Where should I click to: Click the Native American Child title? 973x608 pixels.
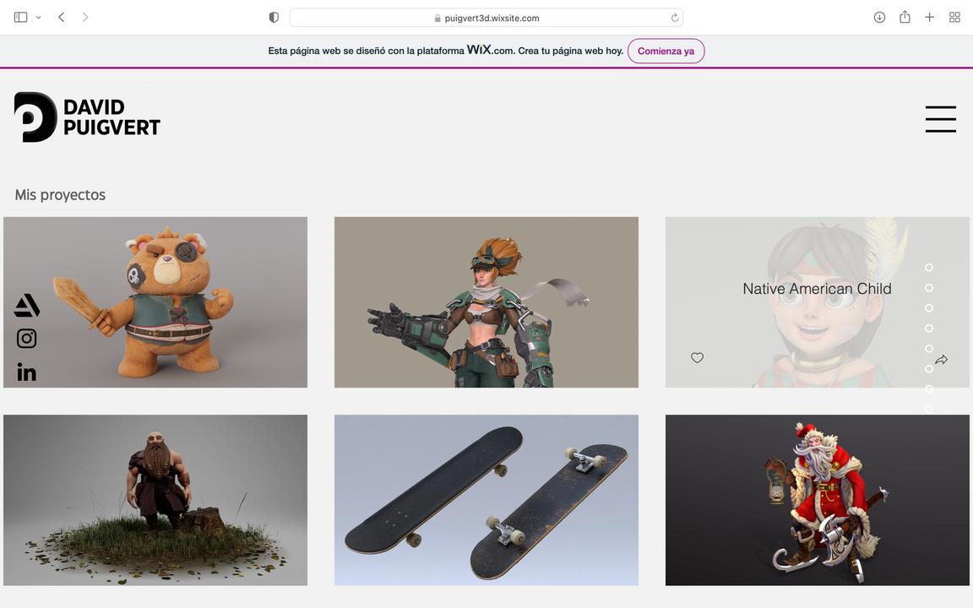(x=817, y=289)
